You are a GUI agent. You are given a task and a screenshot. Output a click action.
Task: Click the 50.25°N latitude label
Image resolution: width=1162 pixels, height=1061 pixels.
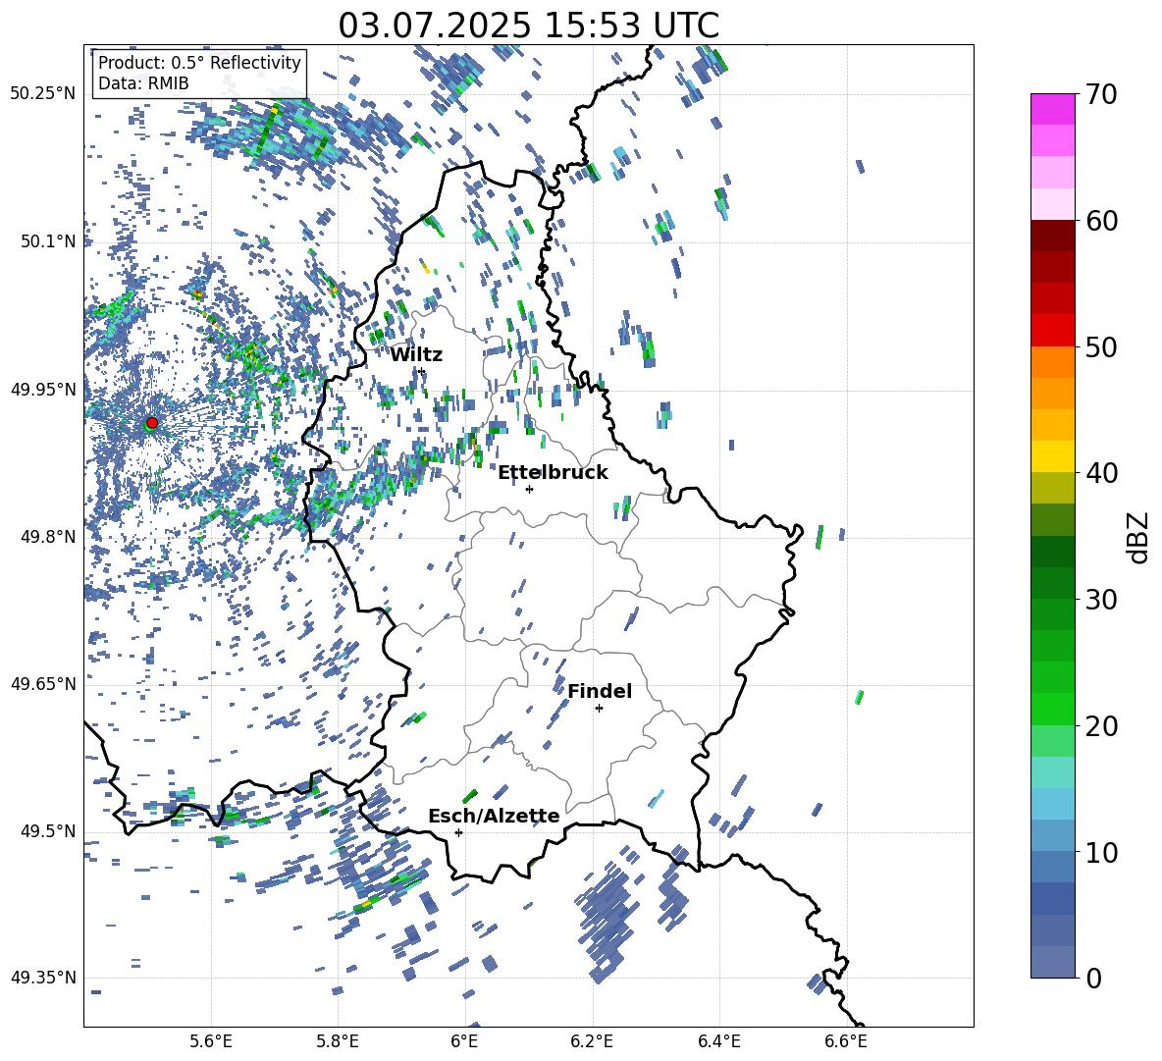[x=43, y=94]
